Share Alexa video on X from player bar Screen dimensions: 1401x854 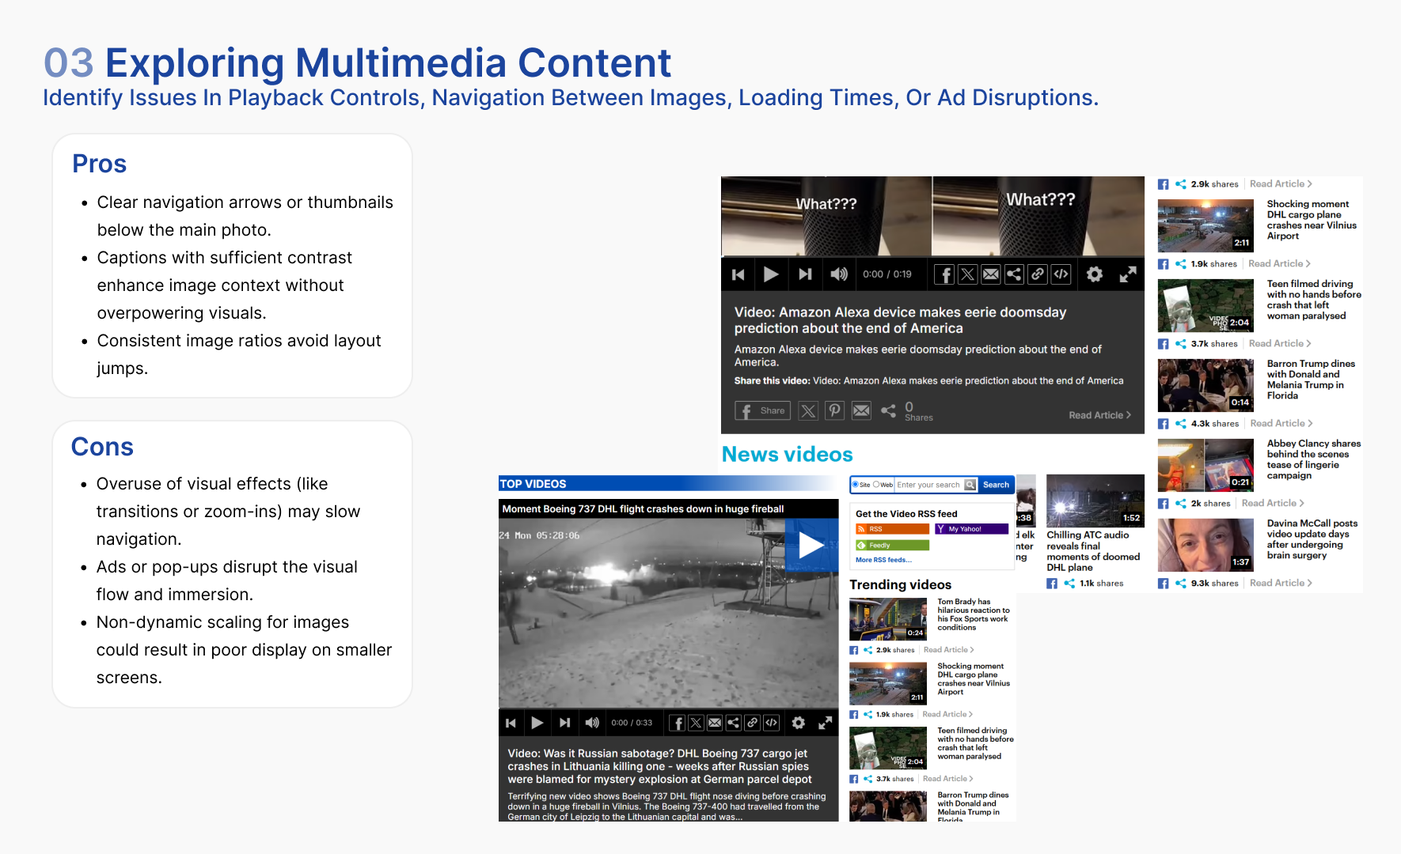[967, 274]
